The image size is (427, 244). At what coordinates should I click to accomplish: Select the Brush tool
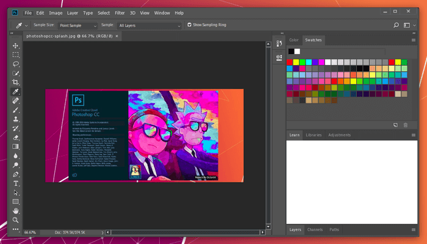tap(15, 110)
